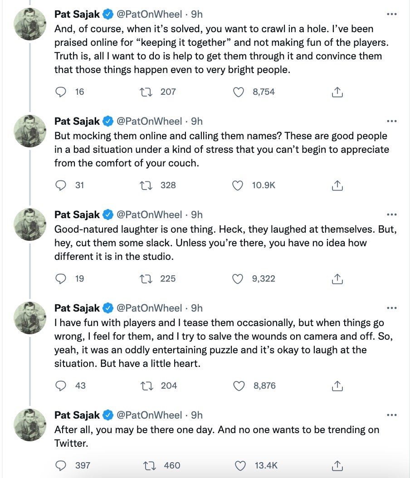410x478 pixels.
Task: Reply to the tweet with 397 replies
Action: click(61, 466)
